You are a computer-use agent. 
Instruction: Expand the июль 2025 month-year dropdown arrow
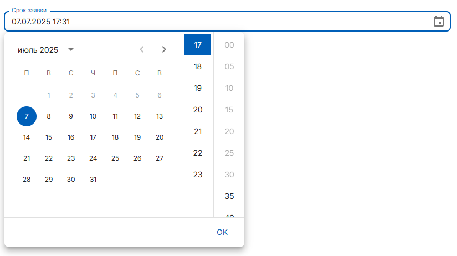[70, 49]
